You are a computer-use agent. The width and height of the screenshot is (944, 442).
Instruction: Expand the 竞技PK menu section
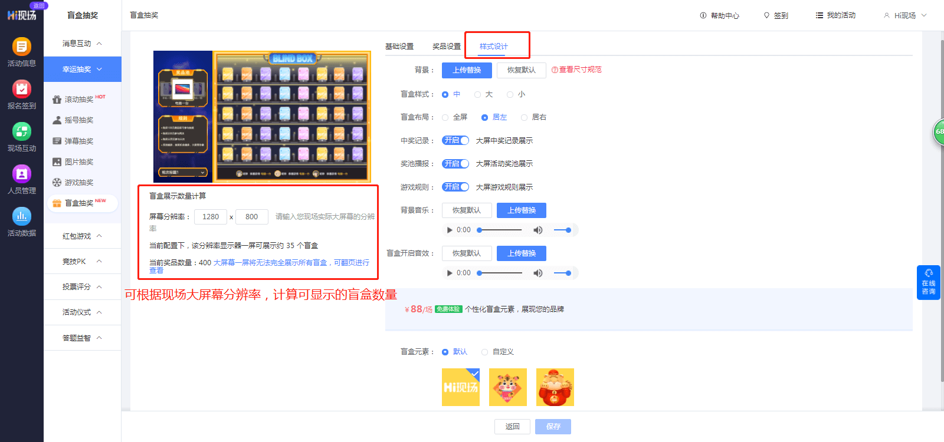point(83,261)
